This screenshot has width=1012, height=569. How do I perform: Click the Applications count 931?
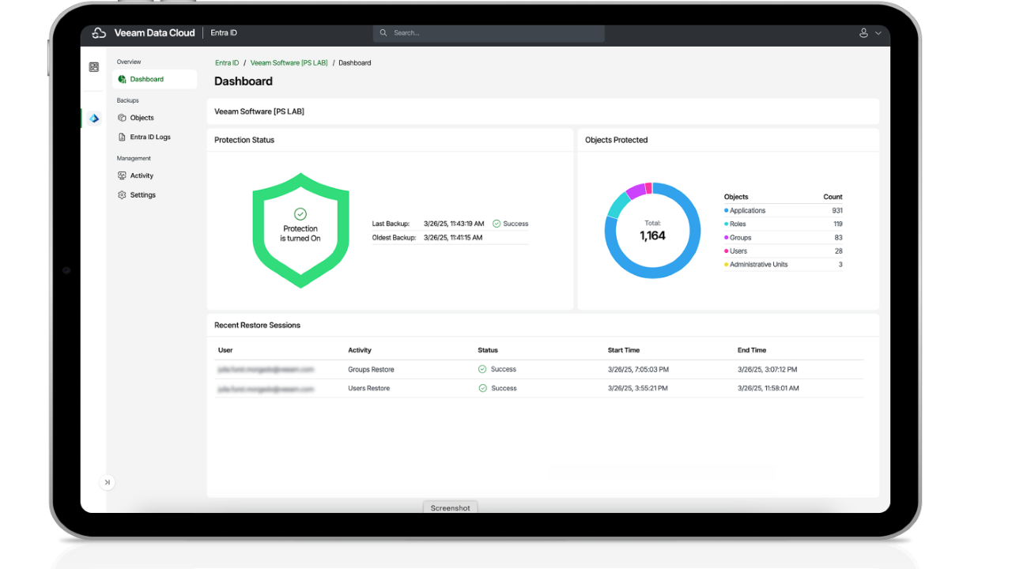click(x=837, y=211)
